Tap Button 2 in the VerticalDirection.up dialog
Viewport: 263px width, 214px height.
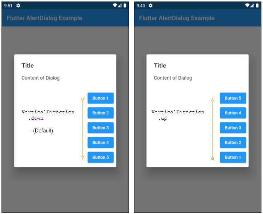233,143
